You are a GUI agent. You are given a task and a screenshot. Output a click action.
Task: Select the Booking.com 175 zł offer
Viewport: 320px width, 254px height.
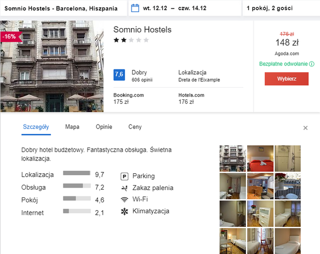(x=128, y=98)
